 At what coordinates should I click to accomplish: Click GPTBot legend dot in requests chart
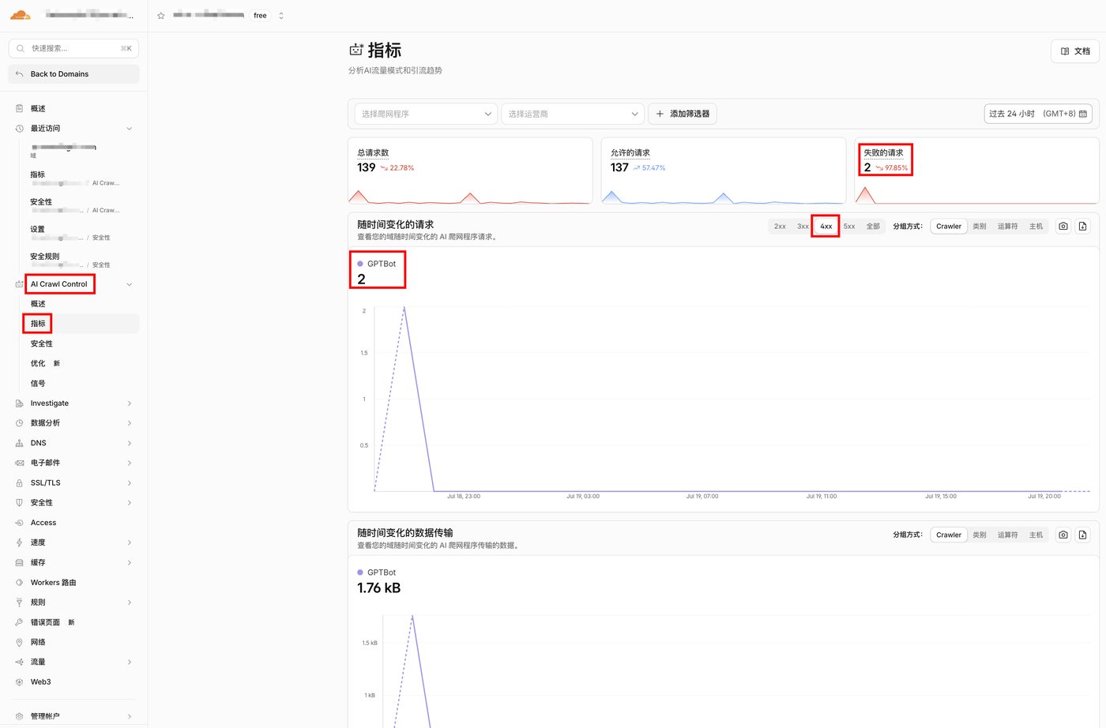pyautogui.click(x=360, y=264)
